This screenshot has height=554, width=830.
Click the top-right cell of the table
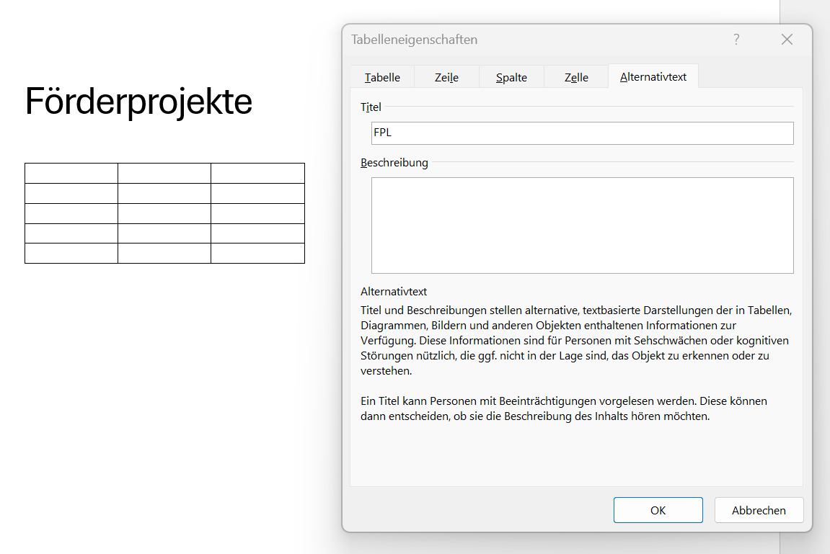point(257,174)
